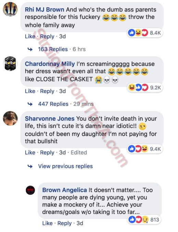
Task: Like Brown Angelica's reply
Action: 47,223
